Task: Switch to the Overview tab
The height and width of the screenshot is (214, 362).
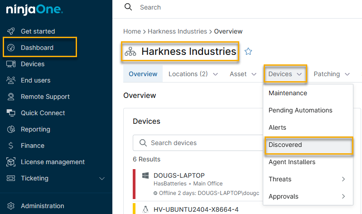Action: click(143, 74)
